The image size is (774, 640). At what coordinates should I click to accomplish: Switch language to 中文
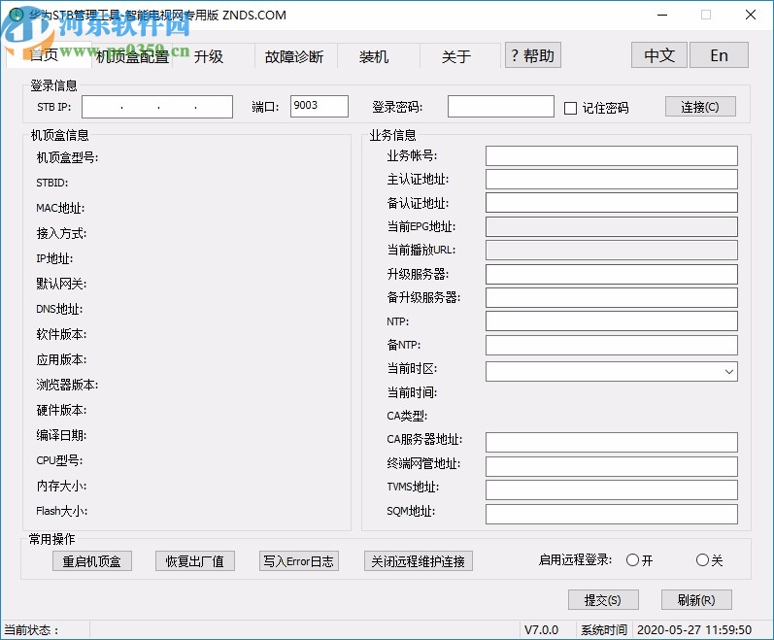659,55
